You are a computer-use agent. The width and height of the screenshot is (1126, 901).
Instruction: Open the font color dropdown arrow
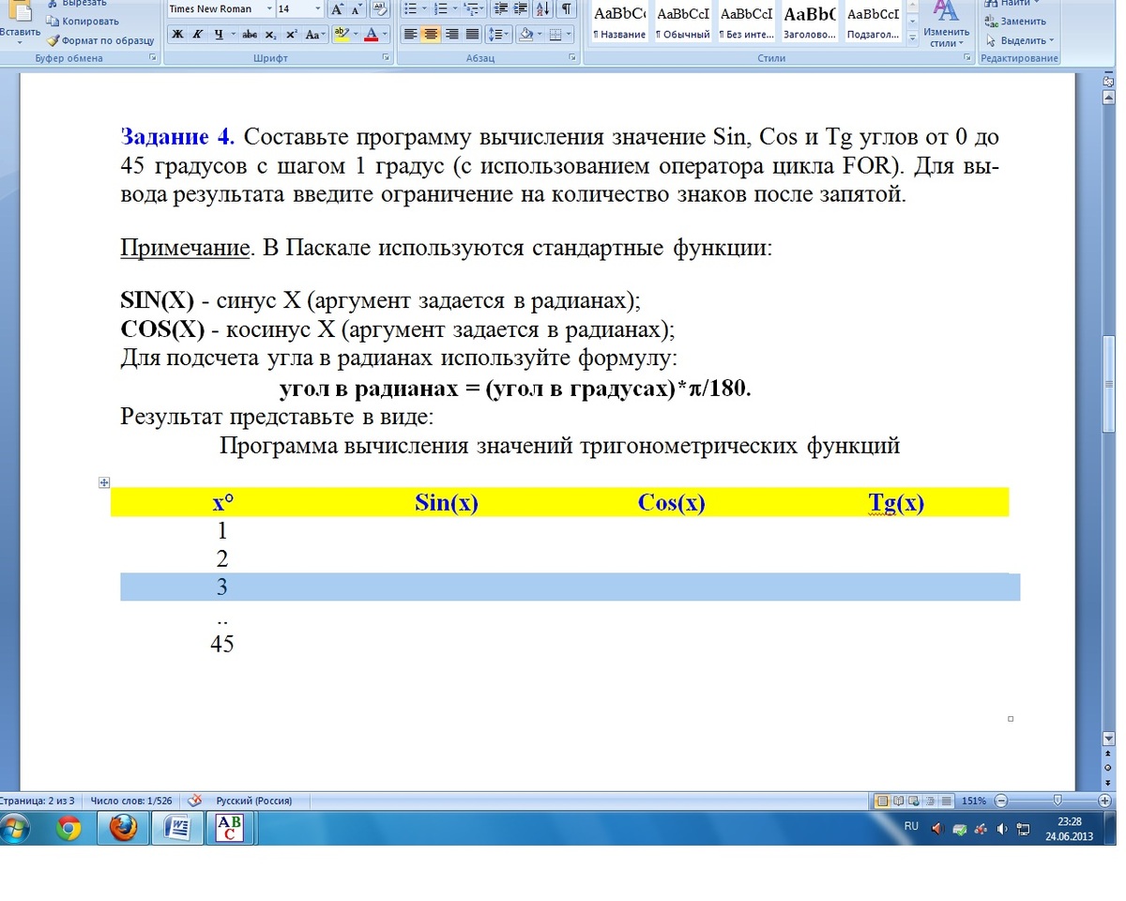[386, 35]
